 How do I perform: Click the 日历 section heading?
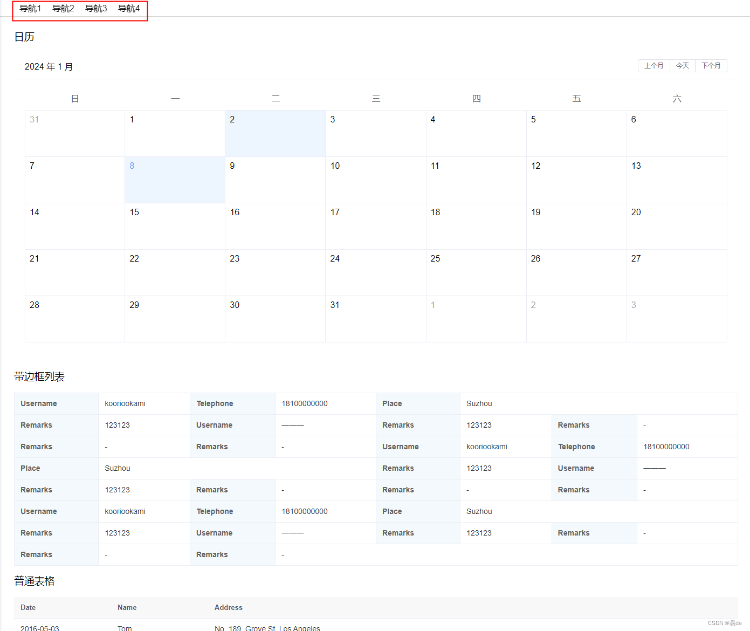pos(24,37)
